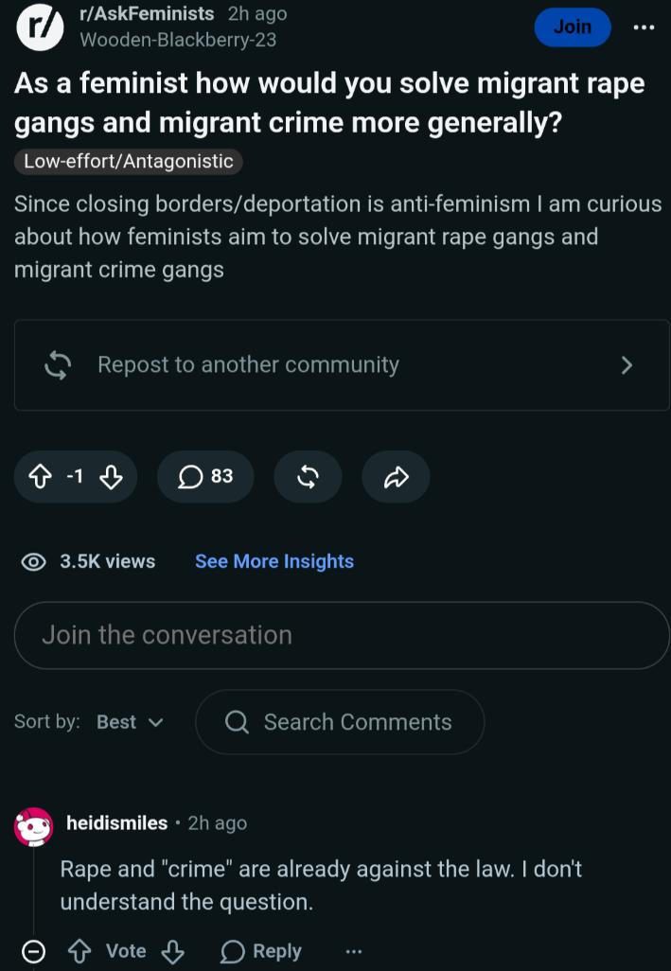Focus the Join the conversation field
Viewport: 671px width, 971px height.
coord(342,635)
